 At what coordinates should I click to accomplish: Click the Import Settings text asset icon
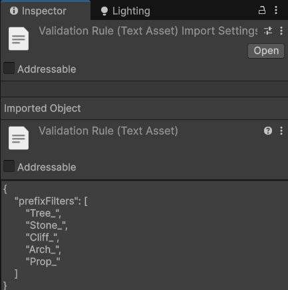point(19,39)
